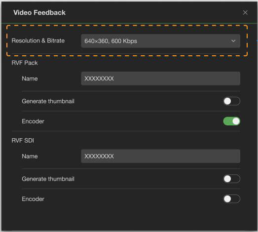Click the Encoder label under RVF SDI
The image size is (258, 232).
click(x=33, y=199)
